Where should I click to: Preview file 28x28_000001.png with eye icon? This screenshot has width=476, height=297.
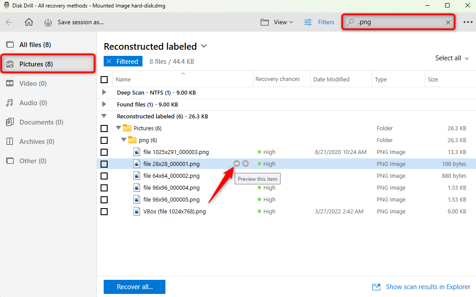tap(236, 164)
